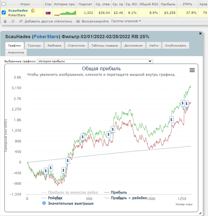Toggle the Прибыль + рейкбек legend item
This screenshot has height=216, width=208.
click(x=126, y=198)
